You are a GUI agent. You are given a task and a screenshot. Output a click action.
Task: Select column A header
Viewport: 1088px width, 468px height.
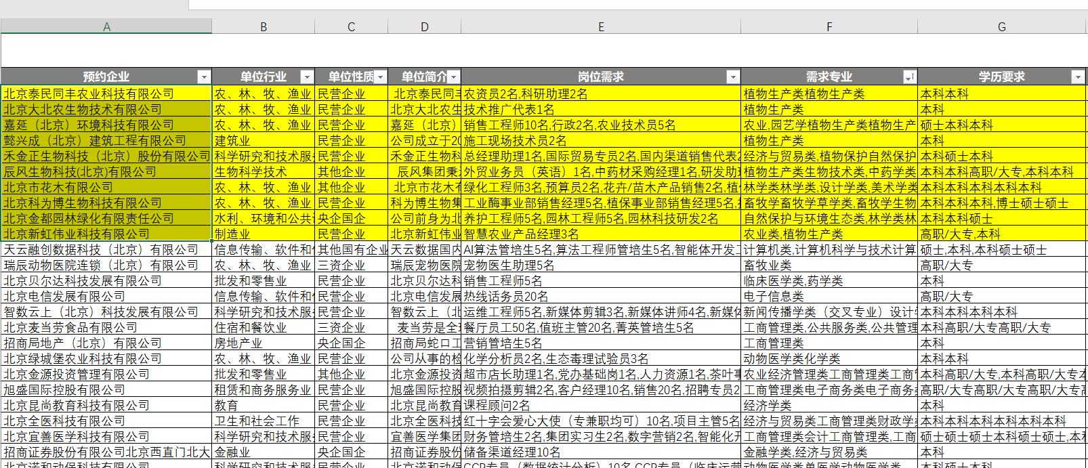106,26
